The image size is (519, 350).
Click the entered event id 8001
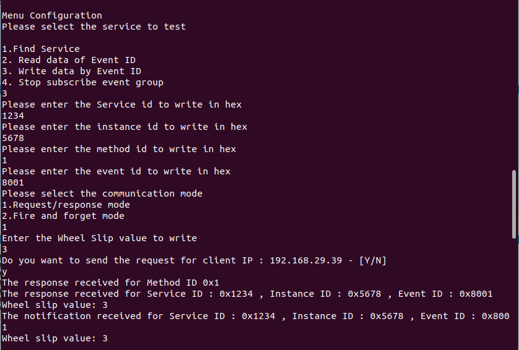pos(13,182)
